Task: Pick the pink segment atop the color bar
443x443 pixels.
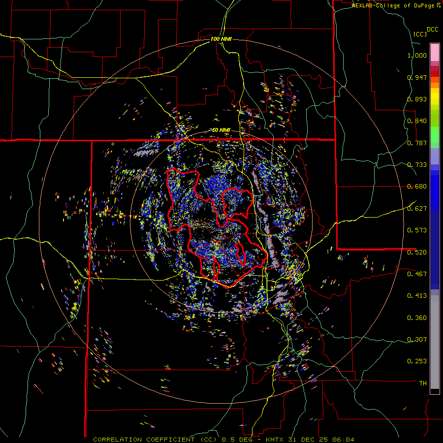Action: point(435,52)
